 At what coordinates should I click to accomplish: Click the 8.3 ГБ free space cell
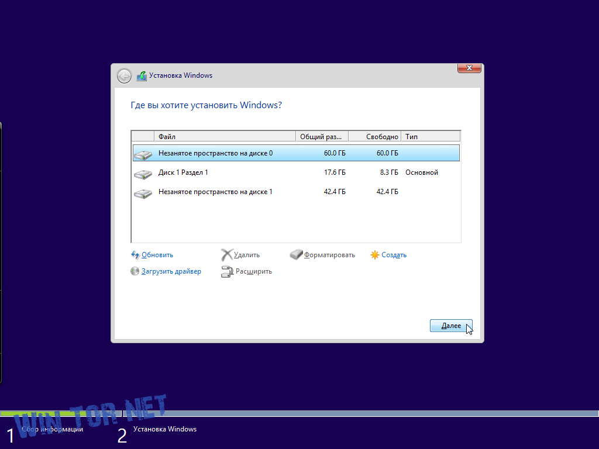(x=389, y=172)
